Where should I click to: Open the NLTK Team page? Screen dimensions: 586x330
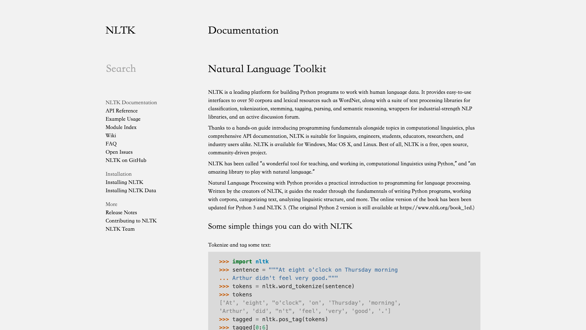tap(120, 229)
